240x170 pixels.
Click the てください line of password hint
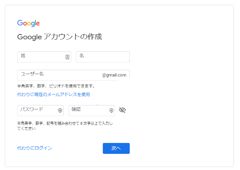26,129
